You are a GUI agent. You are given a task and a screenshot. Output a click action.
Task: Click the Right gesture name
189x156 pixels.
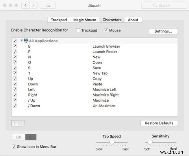point(33,95)
